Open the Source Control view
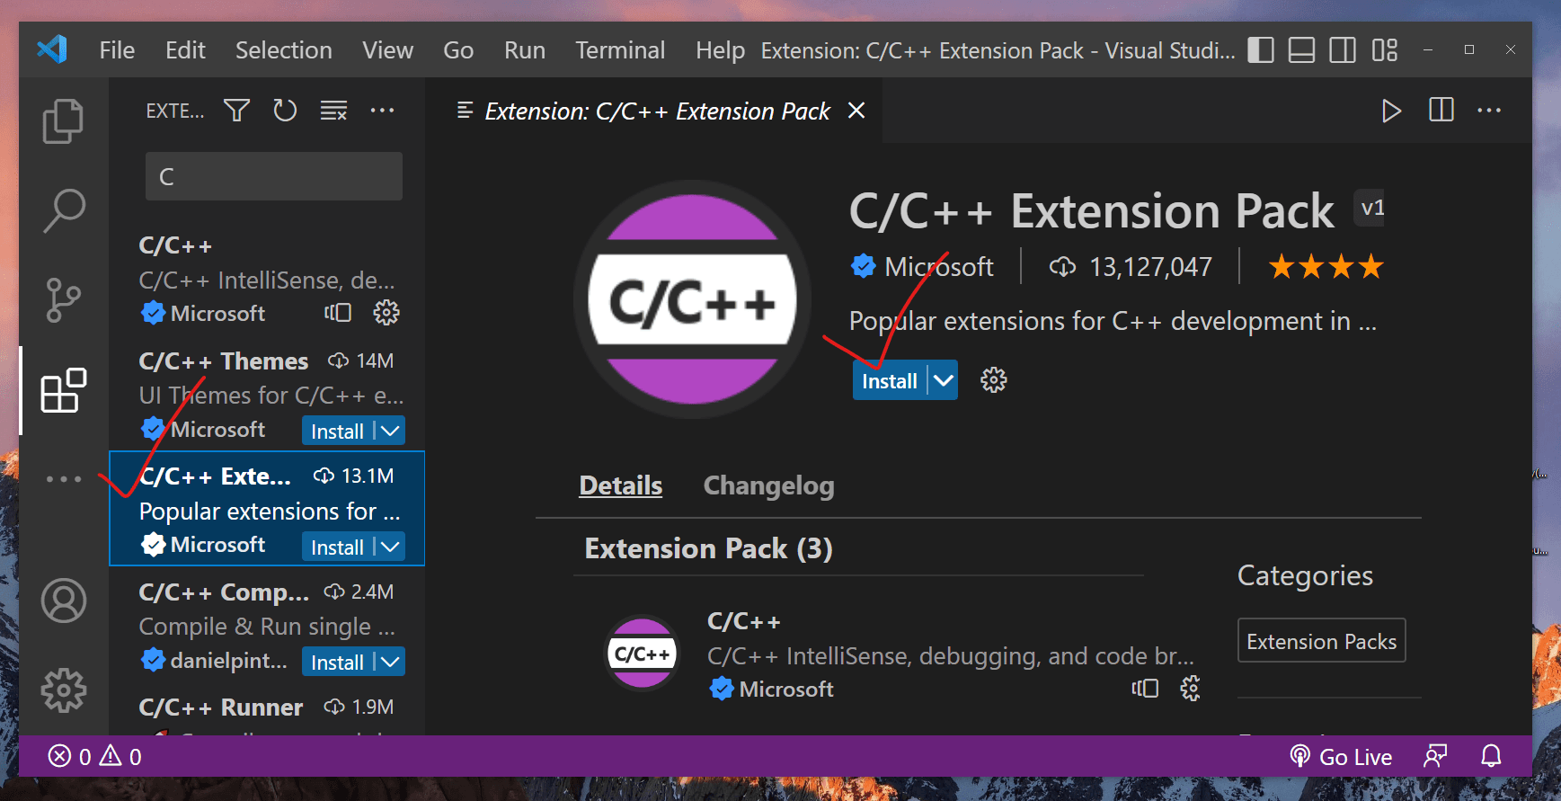This screenshot has width=1561, height=801. point(63,300)
